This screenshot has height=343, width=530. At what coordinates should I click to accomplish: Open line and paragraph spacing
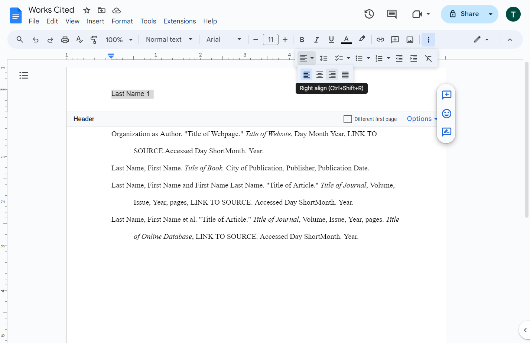tap(324, 58)
